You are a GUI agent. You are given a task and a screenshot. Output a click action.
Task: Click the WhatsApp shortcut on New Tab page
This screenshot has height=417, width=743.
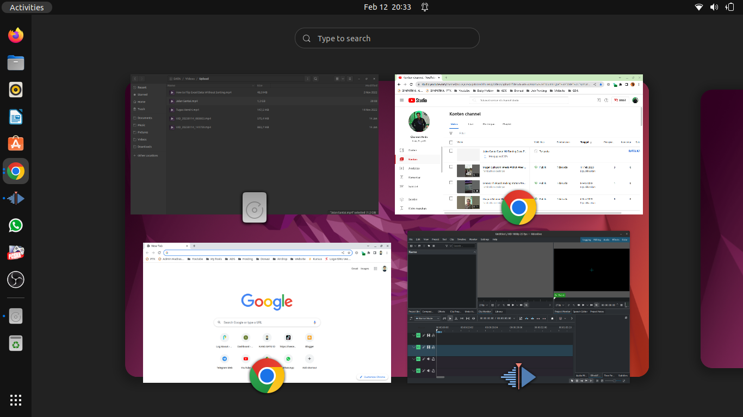(x=288, y=359)
